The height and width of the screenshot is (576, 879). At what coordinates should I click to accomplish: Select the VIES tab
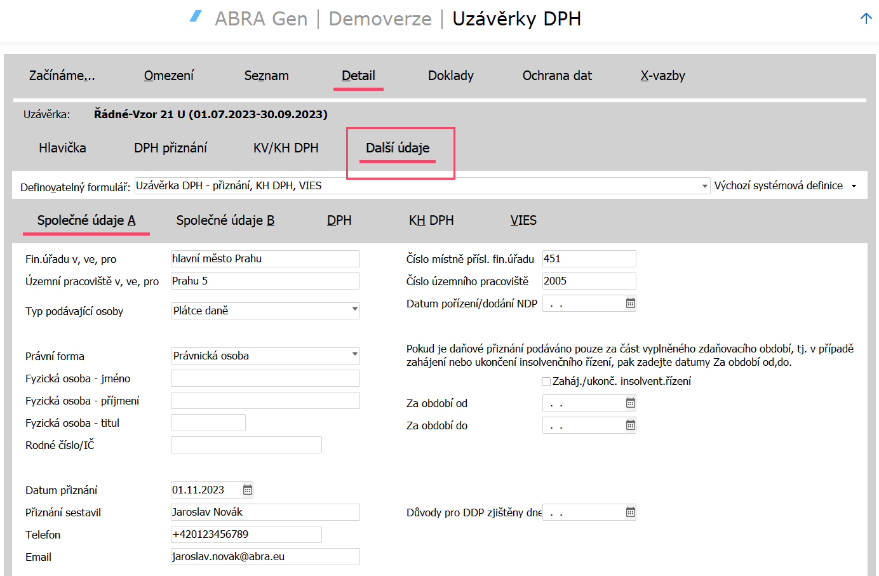523,220
